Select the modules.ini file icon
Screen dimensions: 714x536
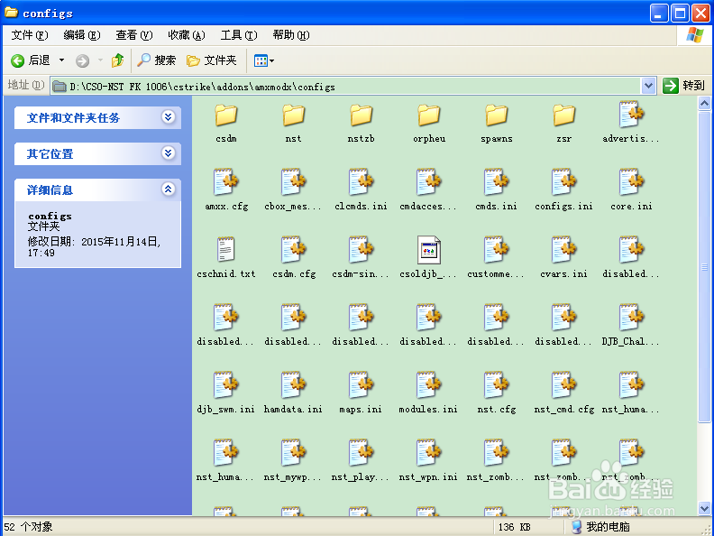click(x=428, y=385)
